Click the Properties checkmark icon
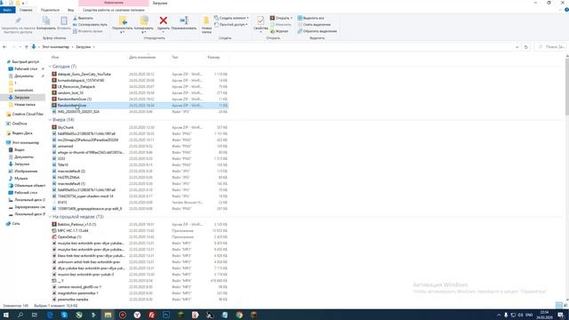Screen dimensions: 569x320 pyautogui.click(x=260, y=20)
